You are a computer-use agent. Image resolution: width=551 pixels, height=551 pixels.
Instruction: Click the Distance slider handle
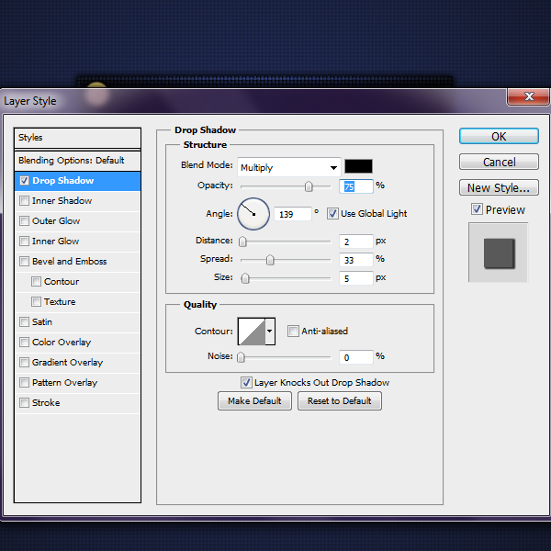pos(242,242)
